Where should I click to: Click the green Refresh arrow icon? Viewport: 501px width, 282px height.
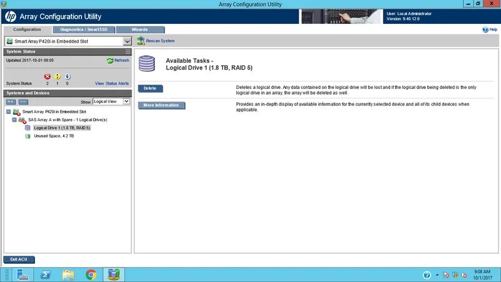(110, 60)
